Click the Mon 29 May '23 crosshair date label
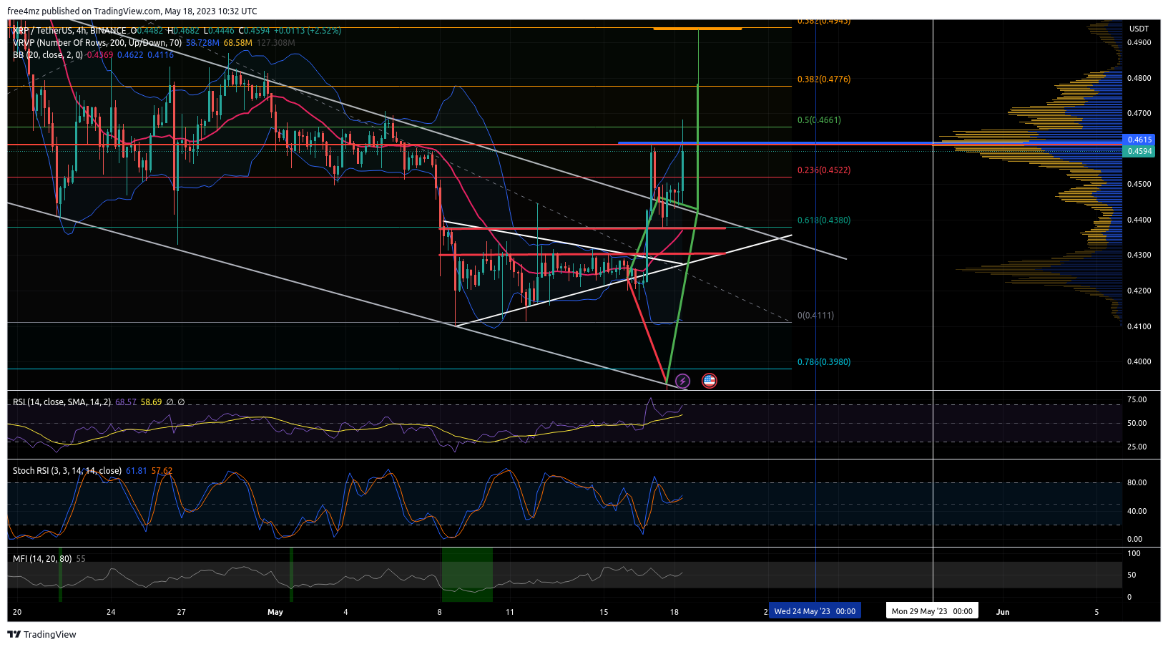Screen dimensions: 1168x647 coord(932,611)
